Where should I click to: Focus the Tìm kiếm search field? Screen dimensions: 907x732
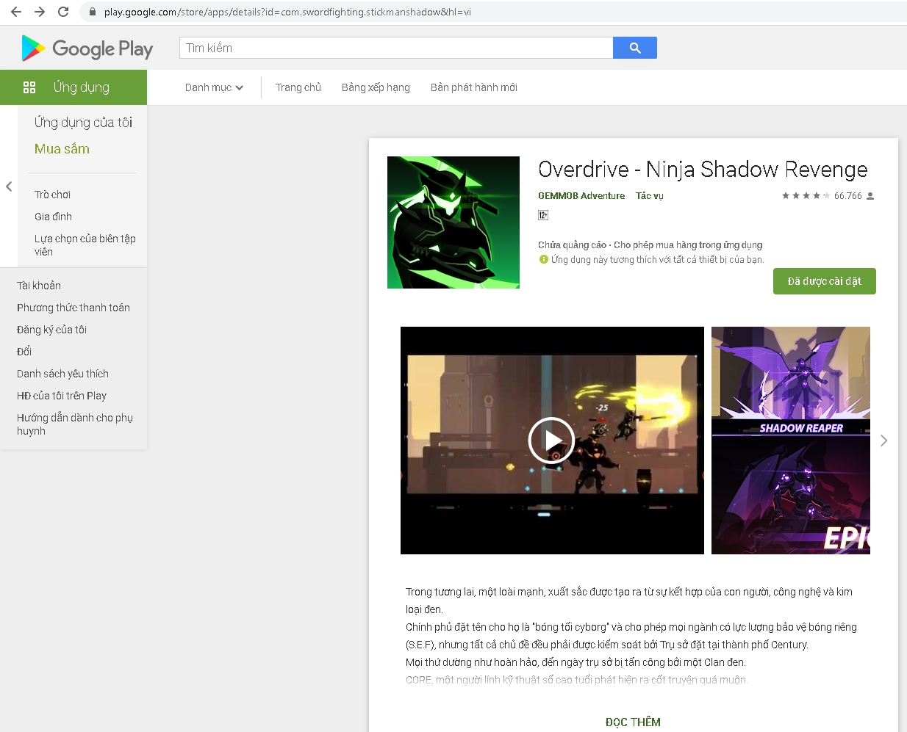[396, 48]
